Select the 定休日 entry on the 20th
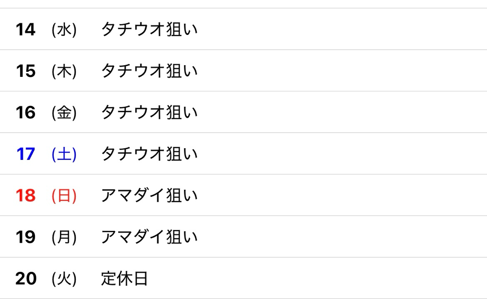Screen dimensions: 487x299 [124, 279]
